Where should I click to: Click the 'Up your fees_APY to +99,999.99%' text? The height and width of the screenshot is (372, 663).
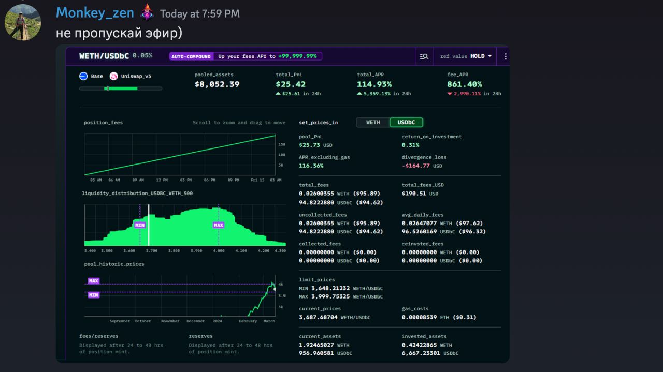pos(267,56)
